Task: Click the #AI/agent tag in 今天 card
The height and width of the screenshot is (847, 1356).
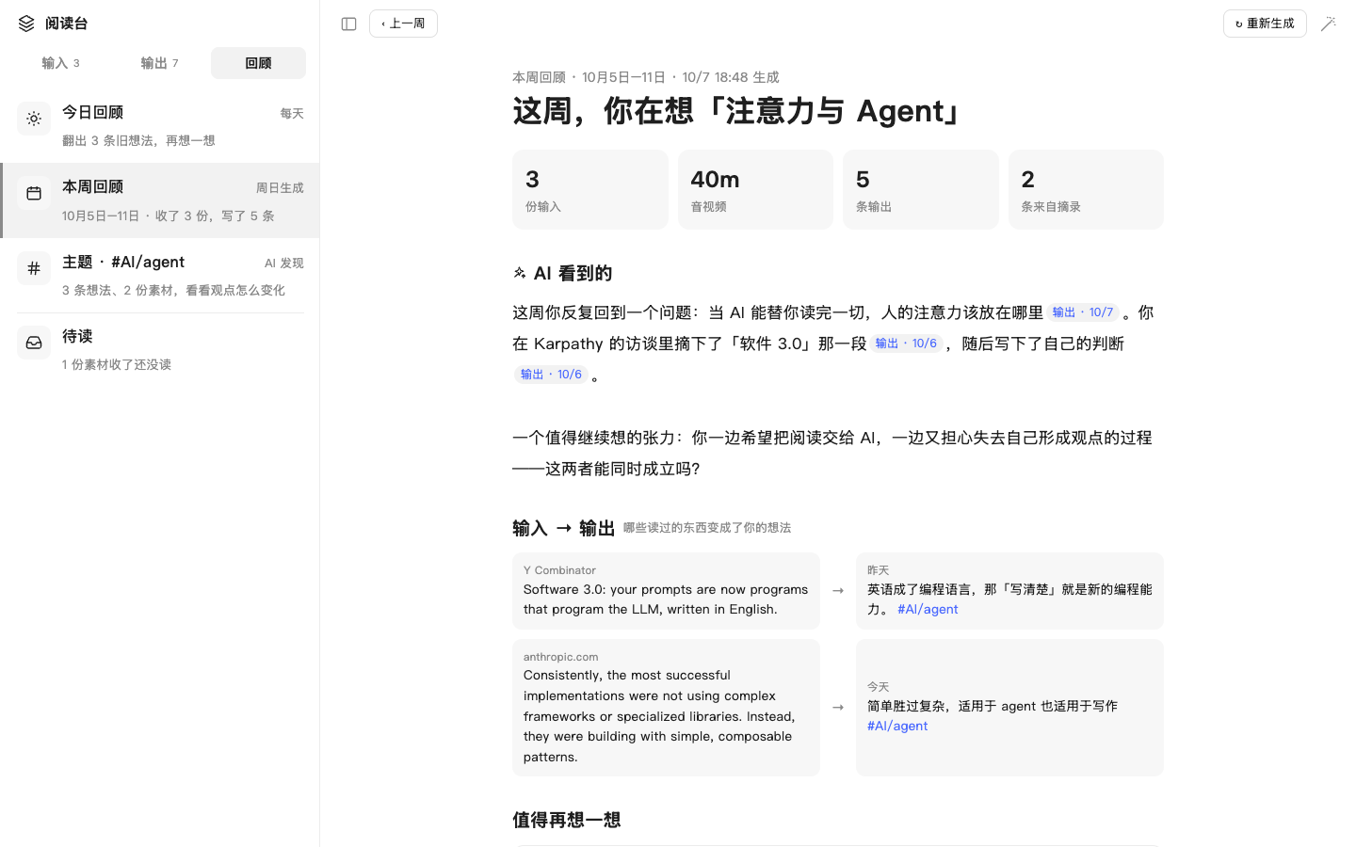Action: [x=897, y=727]
